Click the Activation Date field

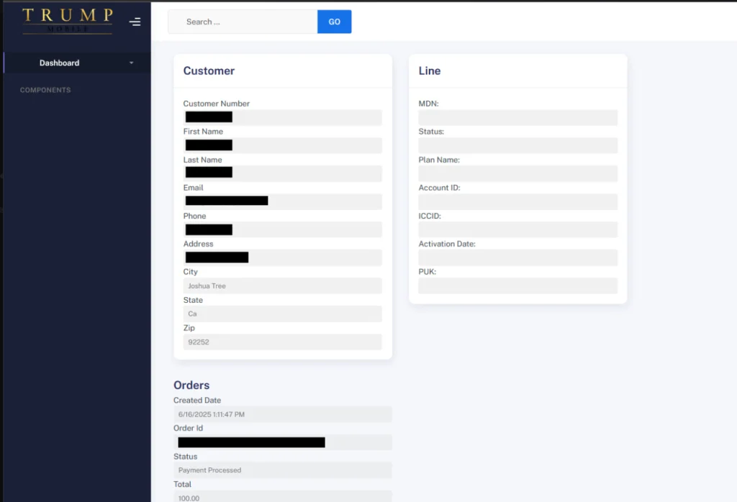coord(518,257)
